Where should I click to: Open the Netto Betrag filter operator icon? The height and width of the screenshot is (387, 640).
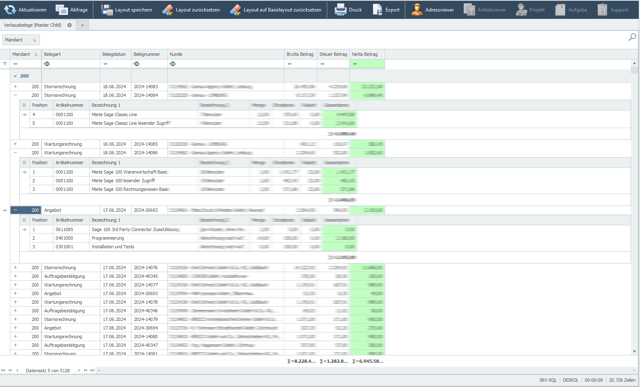pos(355,64)
